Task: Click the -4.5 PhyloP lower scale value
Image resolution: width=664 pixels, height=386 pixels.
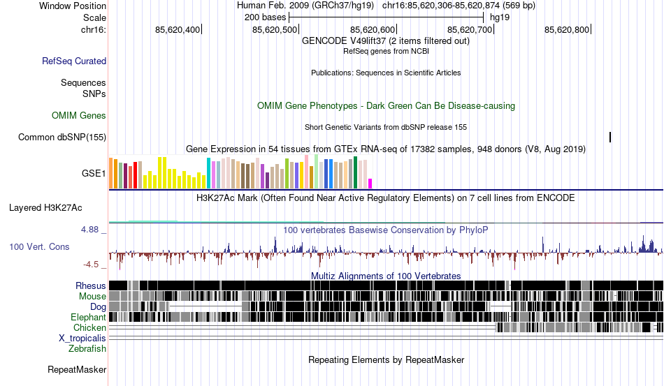Action: pyautogui.click(x=91, y=265)
